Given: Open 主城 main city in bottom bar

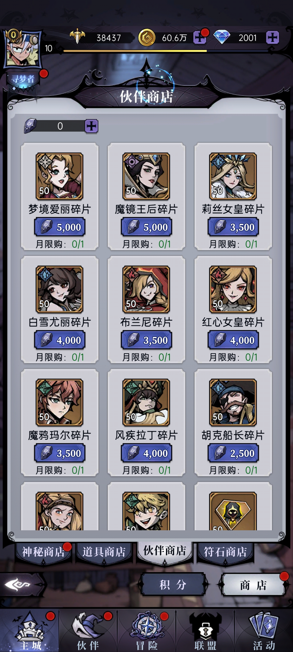Looking at the screenshot, I should point(29,631).
